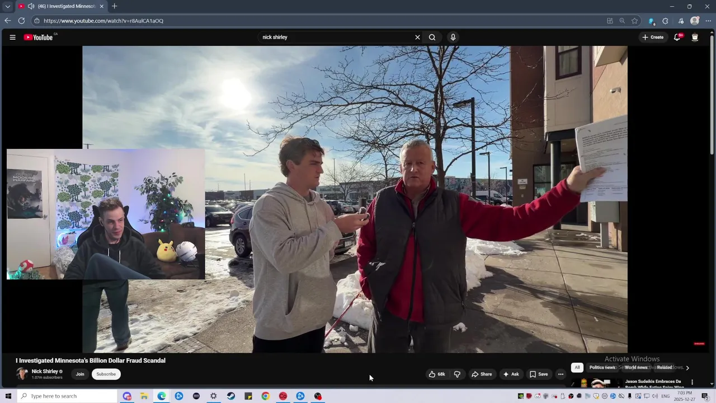Select the 'World news' filter chip
This screenshot has height=403, width=716.
pyautogui.click(x=636, y=367)
